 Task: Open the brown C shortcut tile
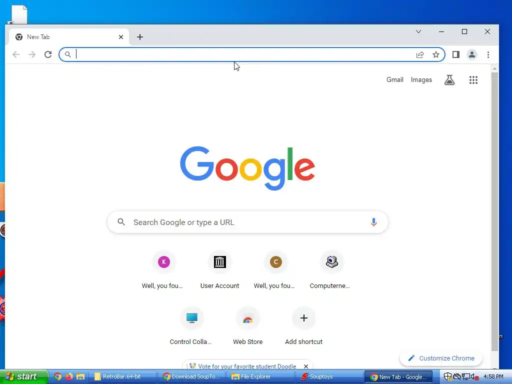click(275, 262)
